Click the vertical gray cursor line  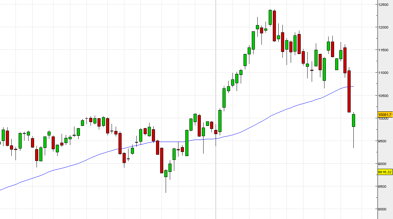pyautogui.click(x=216, y=69)
